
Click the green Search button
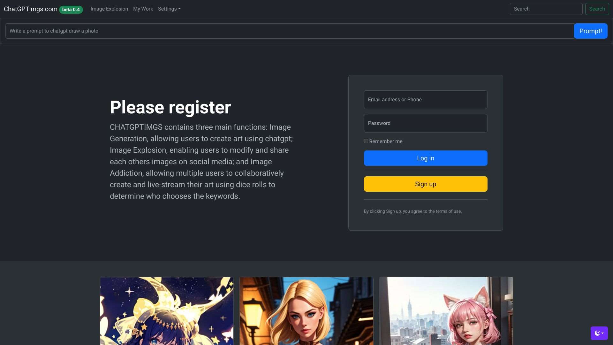(x=597, y=9)
